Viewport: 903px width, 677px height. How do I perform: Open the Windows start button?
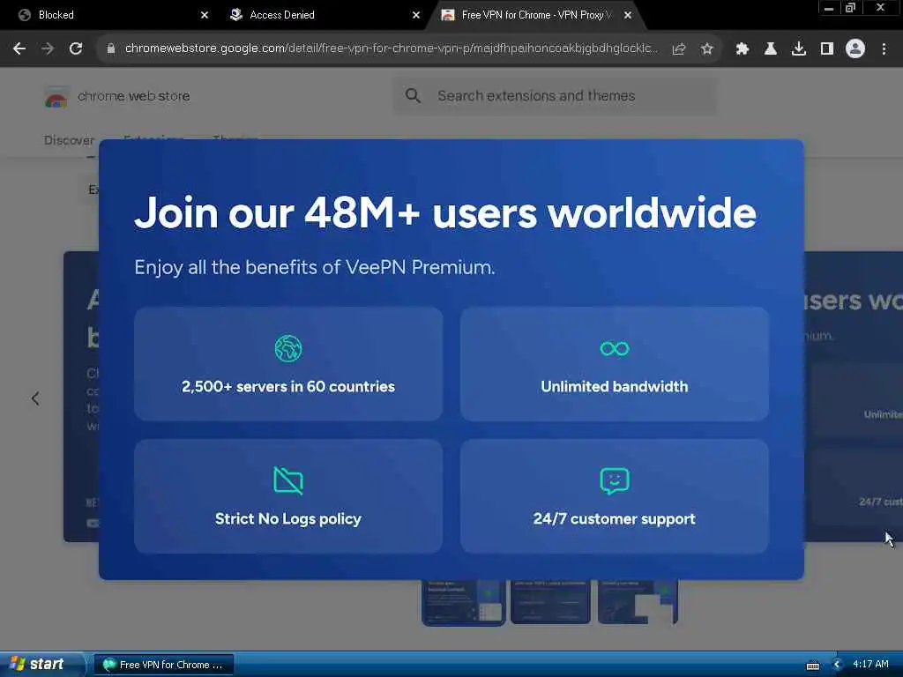[x=41, y=665]
